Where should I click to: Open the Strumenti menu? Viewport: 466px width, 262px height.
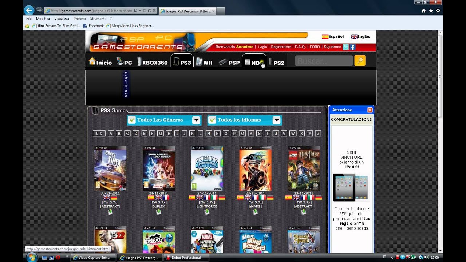98,19
